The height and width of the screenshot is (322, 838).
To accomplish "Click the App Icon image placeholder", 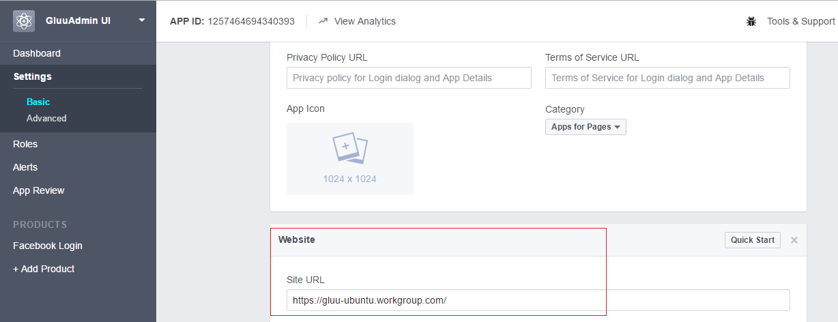I will [349, 158].
